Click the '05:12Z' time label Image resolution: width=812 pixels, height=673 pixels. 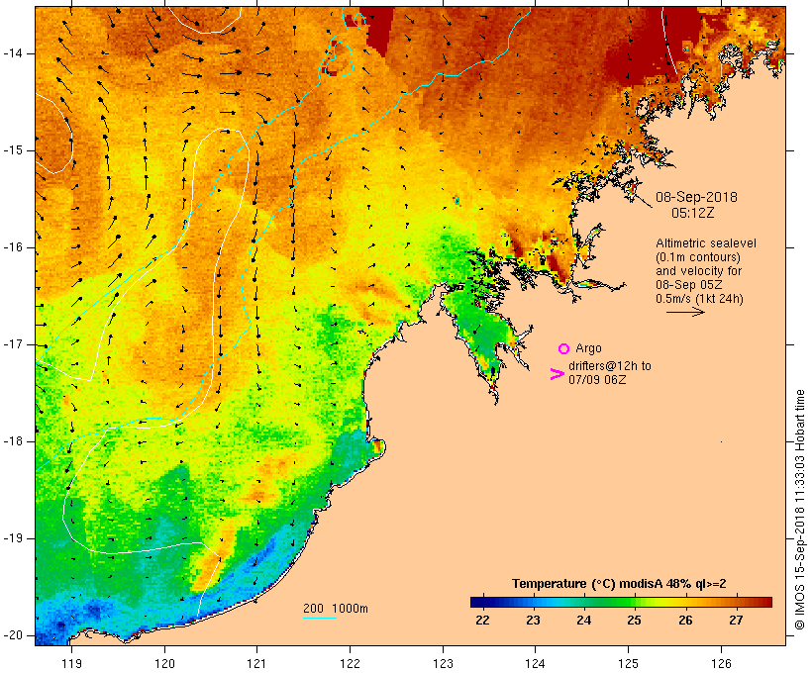pyautogui.click(x=692, y=213)
